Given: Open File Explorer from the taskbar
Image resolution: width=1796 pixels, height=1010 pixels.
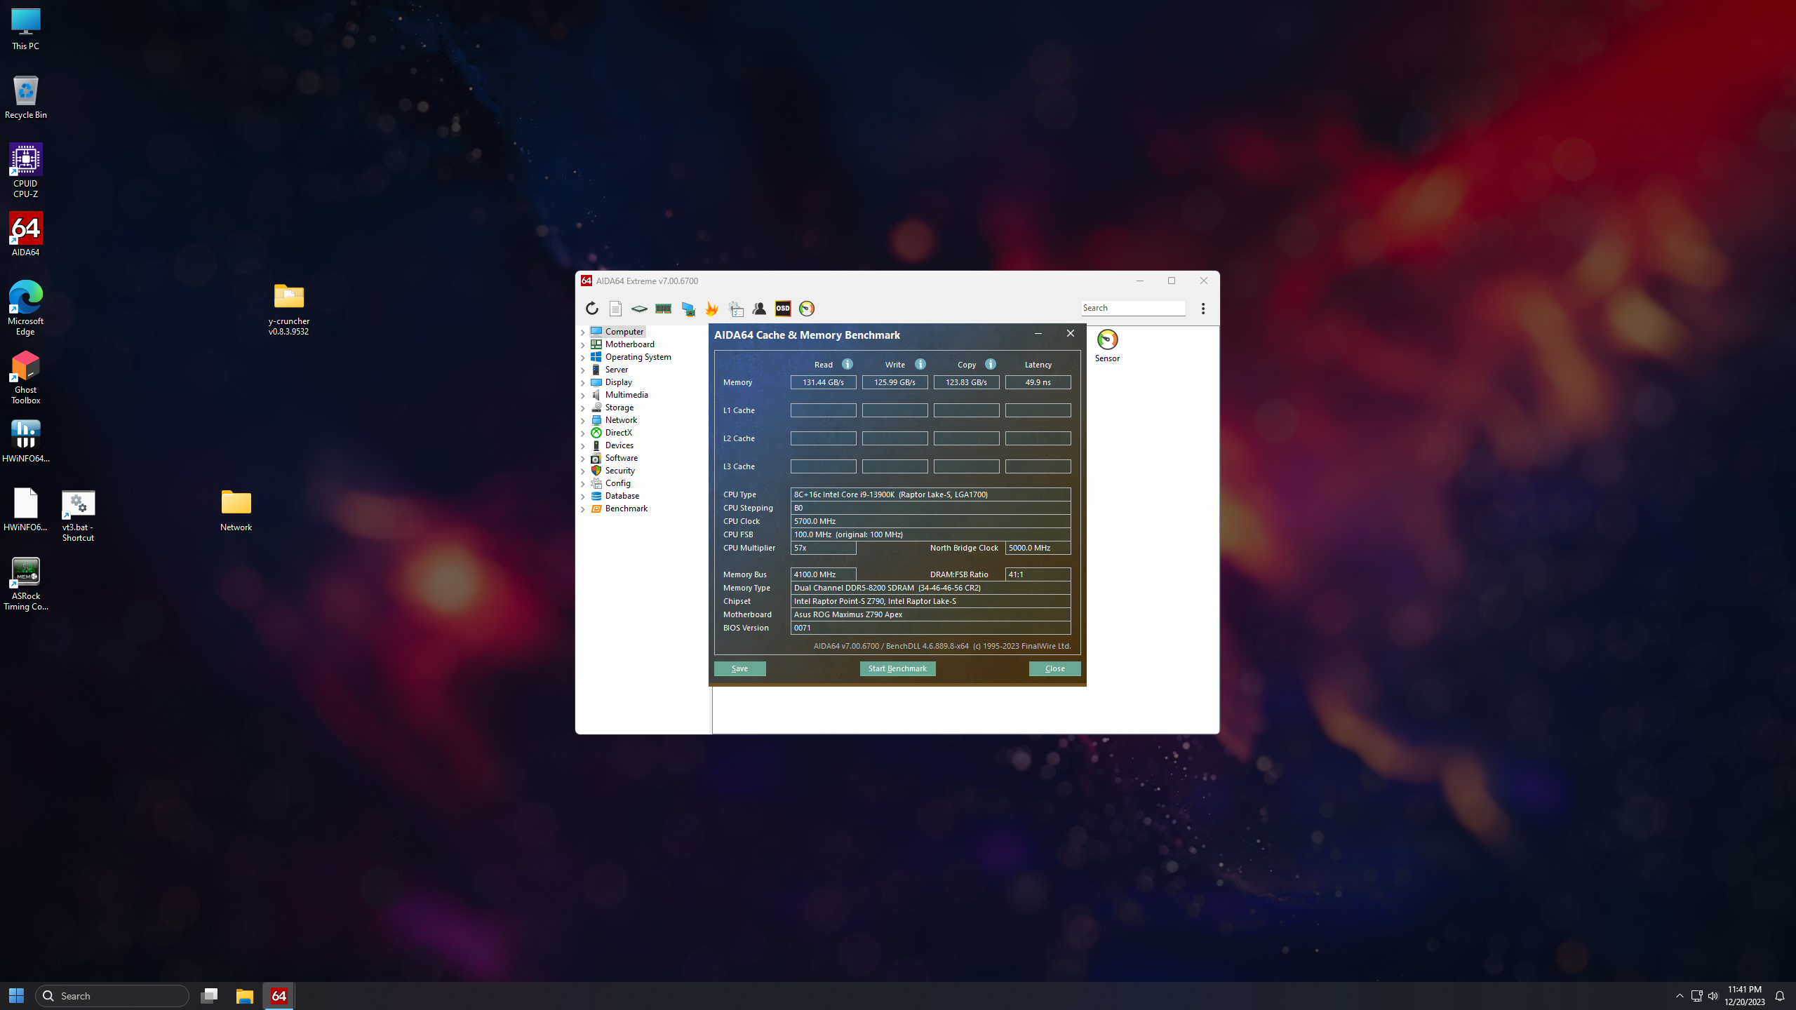Looking at the screenshot, I should click(x=244, y=996).
